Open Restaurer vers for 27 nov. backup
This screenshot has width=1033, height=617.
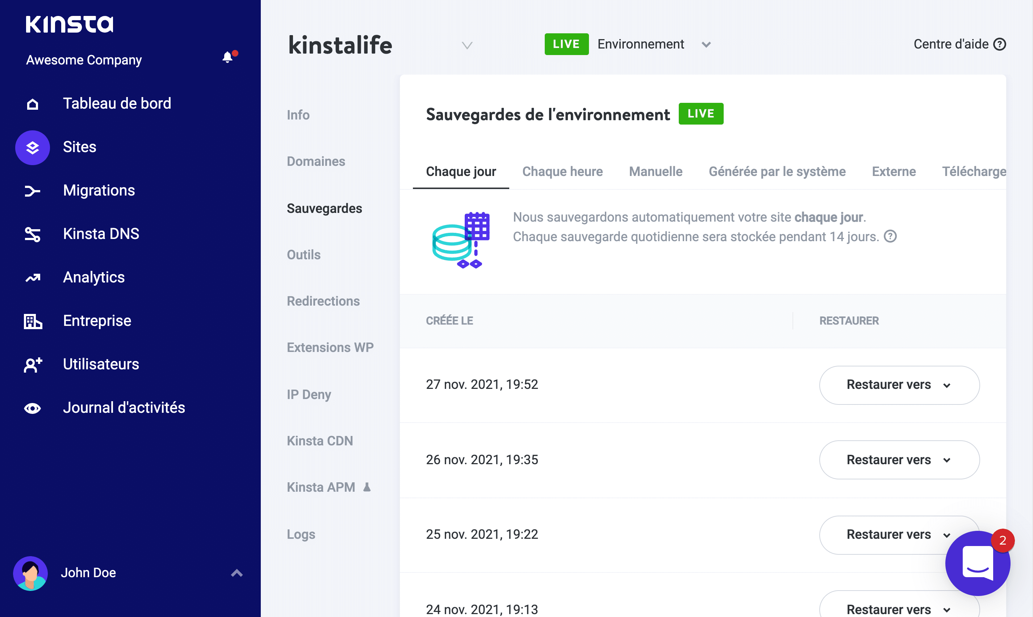click(x=899, y=385)
